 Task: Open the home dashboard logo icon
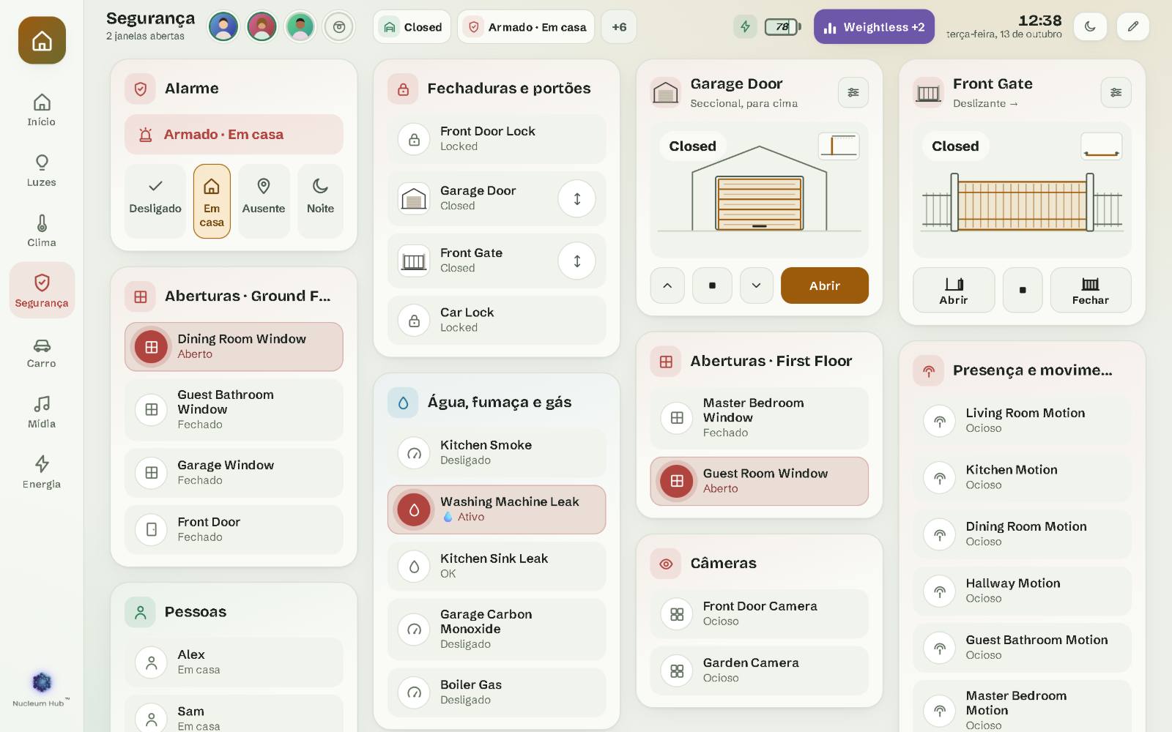42,40
